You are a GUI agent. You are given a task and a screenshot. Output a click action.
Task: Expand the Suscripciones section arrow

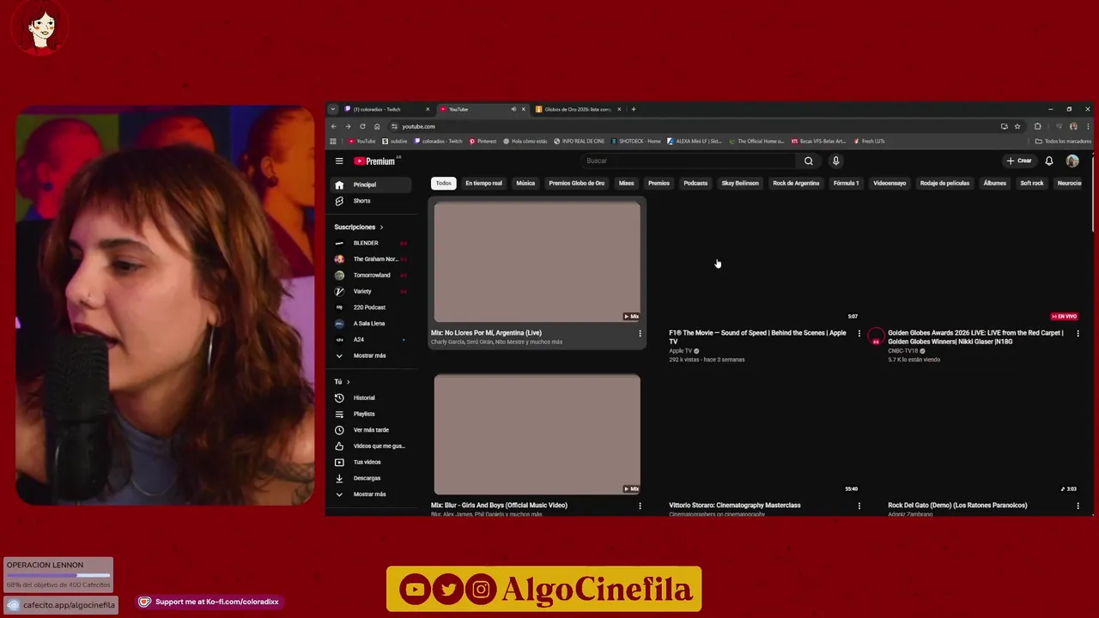pos(381,227)
